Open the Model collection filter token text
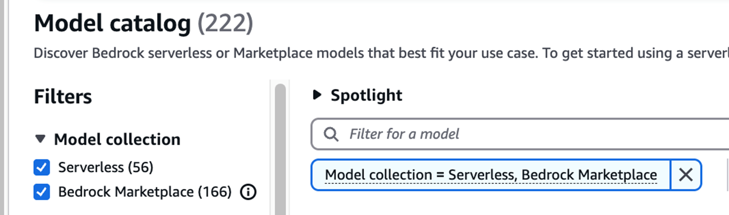This screenshot has width=729, height=215. tap(491, 175)
